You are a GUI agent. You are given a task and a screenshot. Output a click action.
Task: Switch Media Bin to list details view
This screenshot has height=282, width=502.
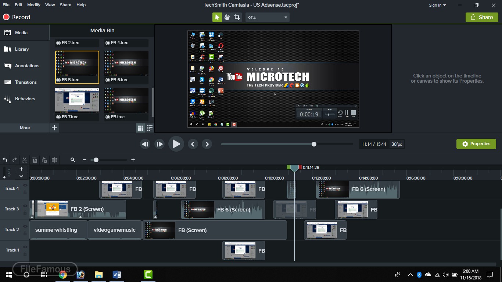pyautogui.click(x=150, y=128)
